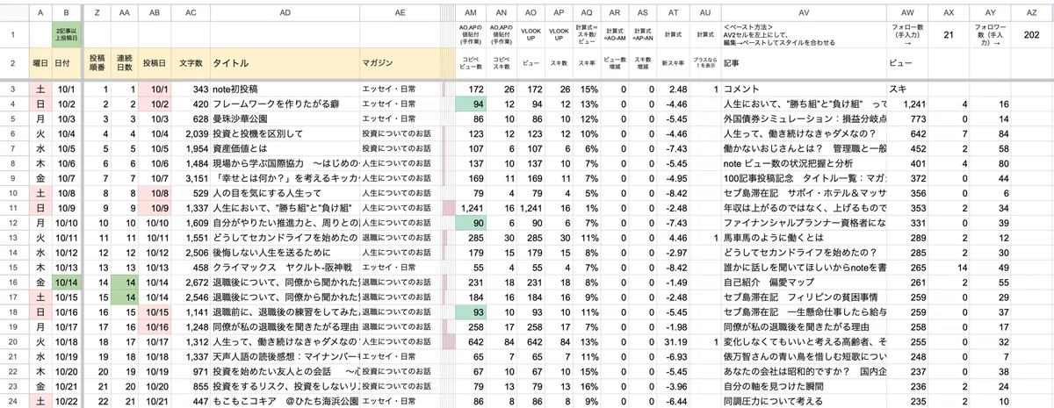Viewport: 1054px width, 408px height.
Task: Select the 資産価値とは title cell
Action: click(285, 148)
